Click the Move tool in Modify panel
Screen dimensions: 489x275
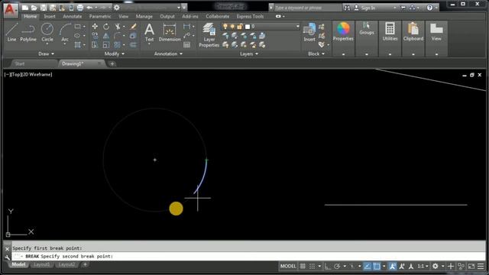click(95, 27)
